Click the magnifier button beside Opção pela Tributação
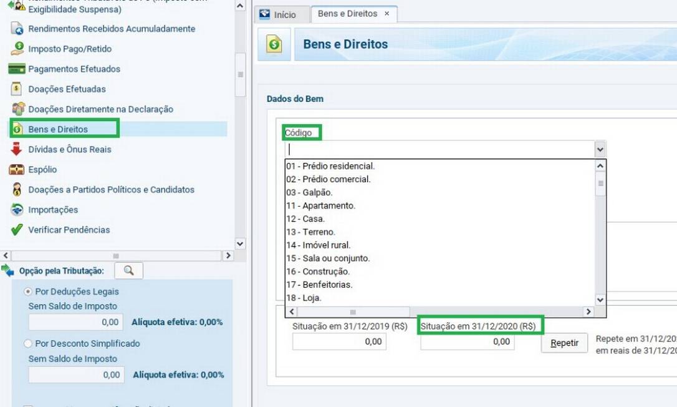The image size is (677, 407). 129,270
